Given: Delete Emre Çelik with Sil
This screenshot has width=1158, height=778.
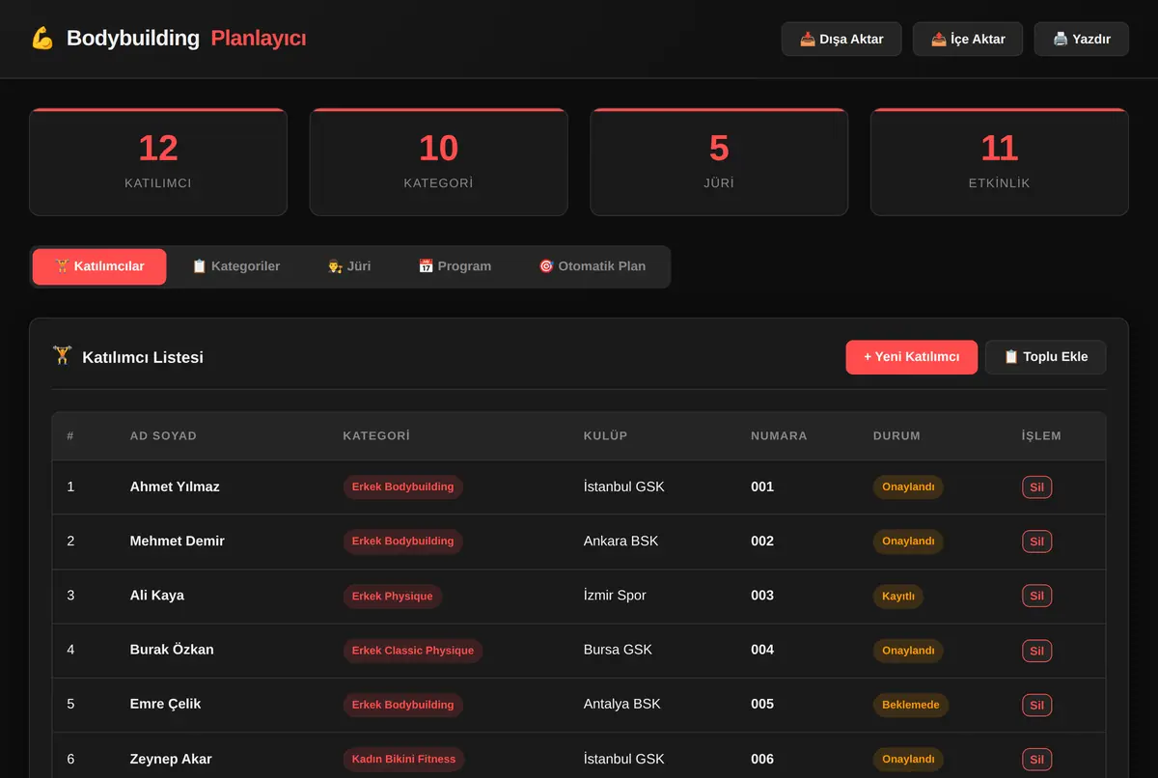Looking at the screenshot, I should coord(1036,705).
